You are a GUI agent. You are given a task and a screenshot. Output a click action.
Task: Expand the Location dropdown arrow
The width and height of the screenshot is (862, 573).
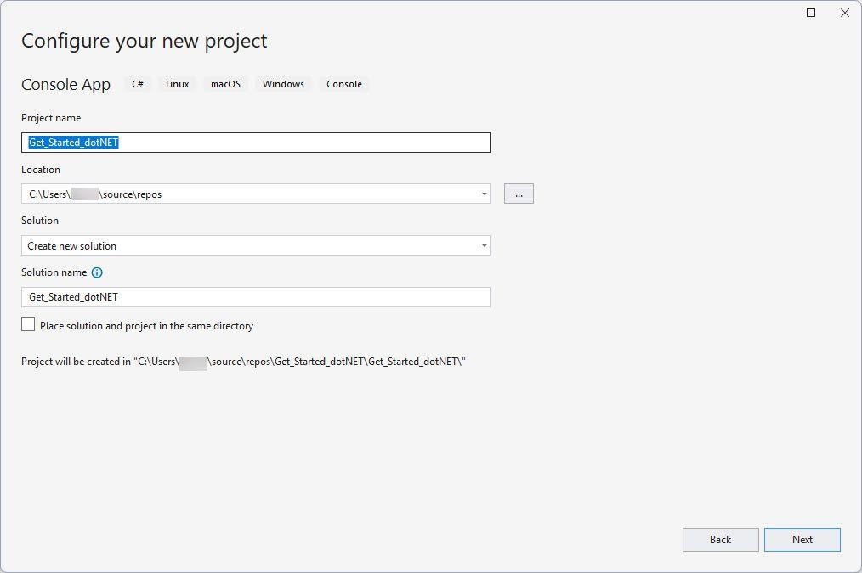[484, 194]
